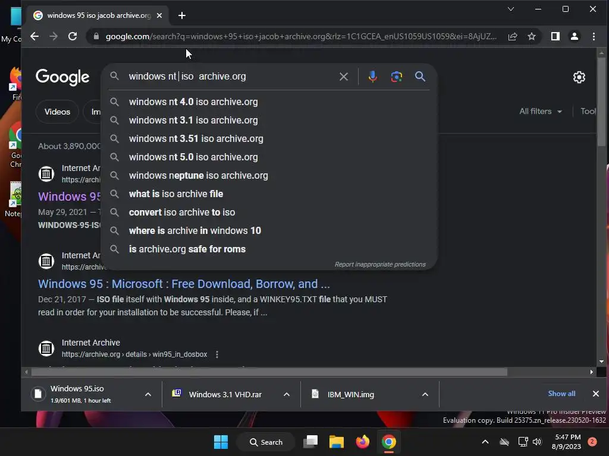Open the https://archive.org details win95_in_dosbox link

[134, 354]
